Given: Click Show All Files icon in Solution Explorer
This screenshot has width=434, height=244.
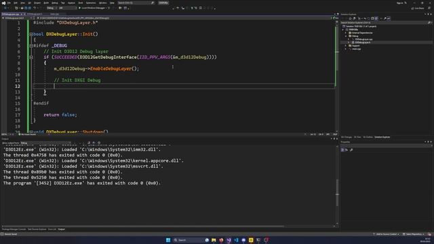Looking at the screenshot, I should [x=376, y=18].
